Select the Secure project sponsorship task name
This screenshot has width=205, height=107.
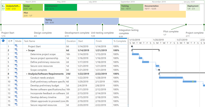44,58
